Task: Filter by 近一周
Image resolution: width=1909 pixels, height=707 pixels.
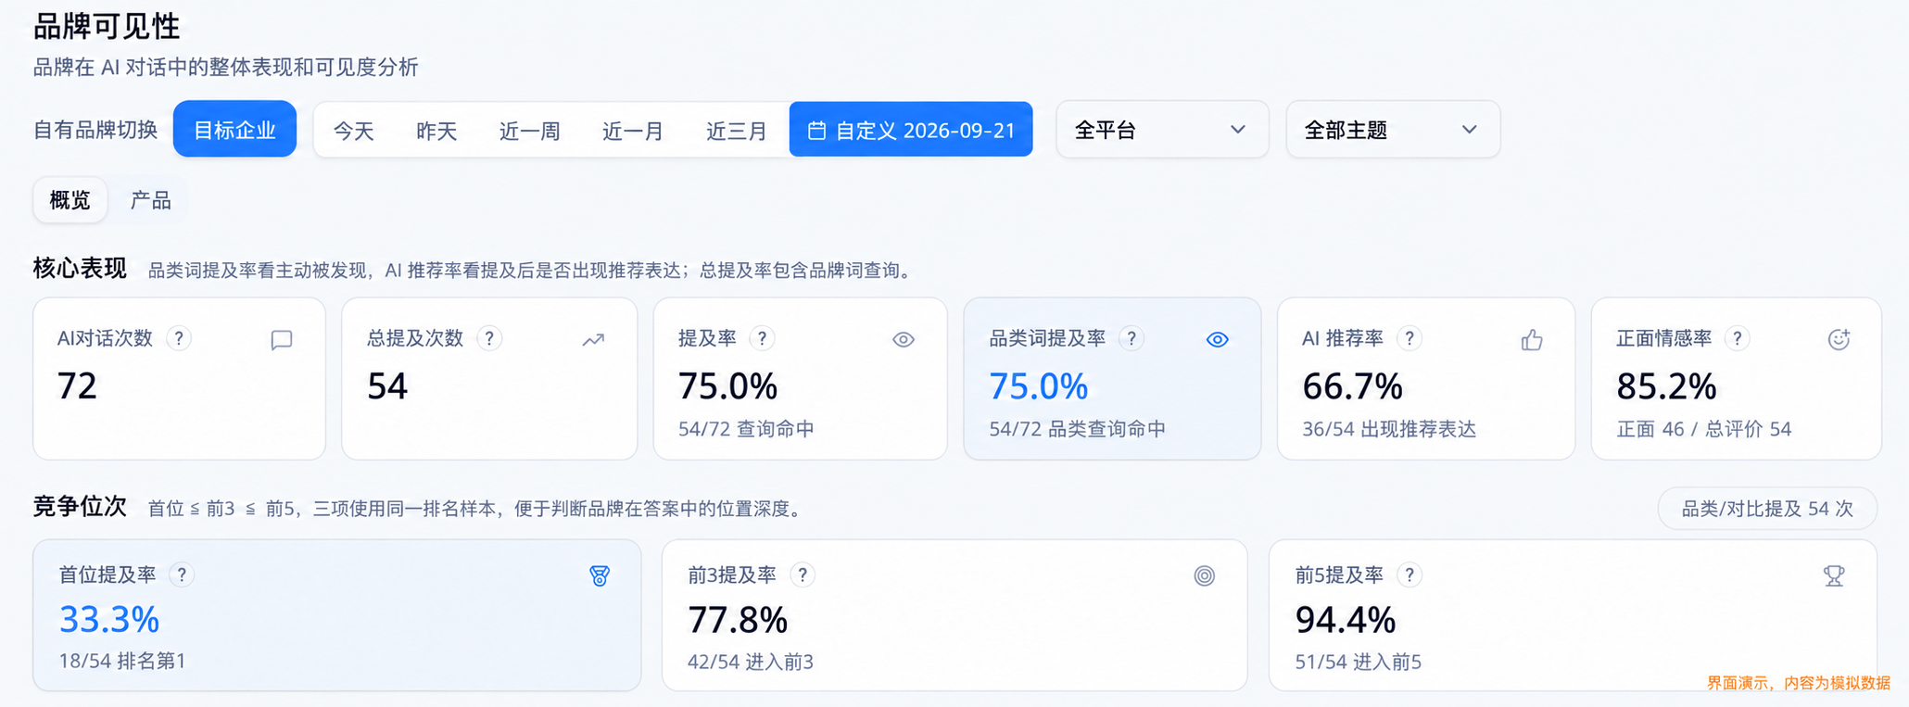Action: tap(529, 131)
